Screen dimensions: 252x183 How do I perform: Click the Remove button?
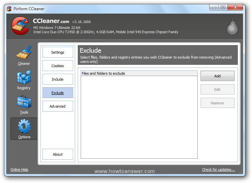(217, 103)
